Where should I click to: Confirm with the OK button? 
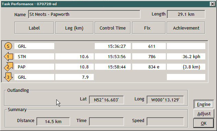(203, 123)
